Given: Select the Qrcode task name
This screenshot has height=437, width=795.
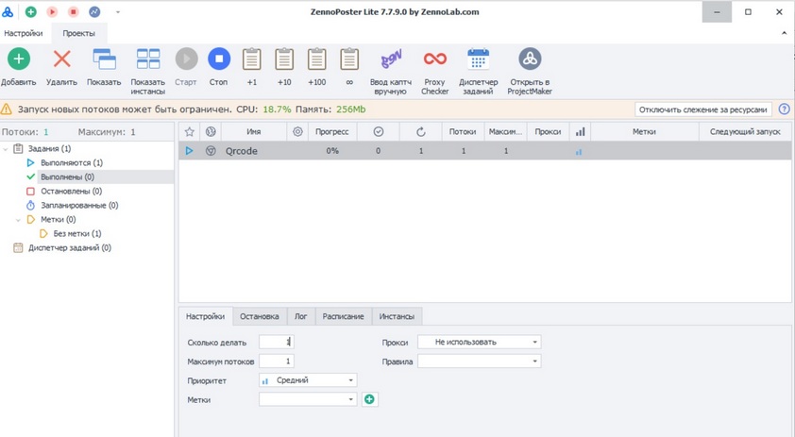Looking at the screenshot, I should (242, 151).
